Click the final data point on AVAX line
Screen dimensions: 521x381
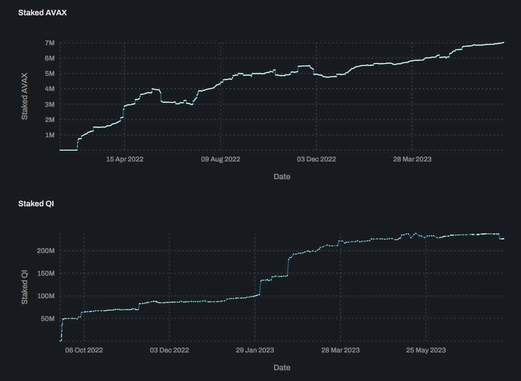tap(503, 42)
